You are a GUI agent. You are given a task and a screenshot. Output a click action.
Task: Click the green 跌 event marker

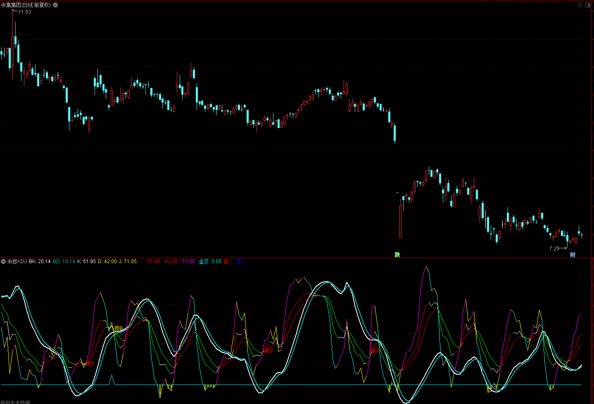pyautogui.click(x=397, y=254)
